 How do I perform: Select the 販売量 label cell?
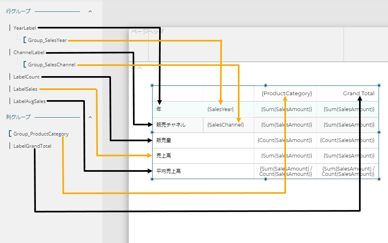pos(203,140)
